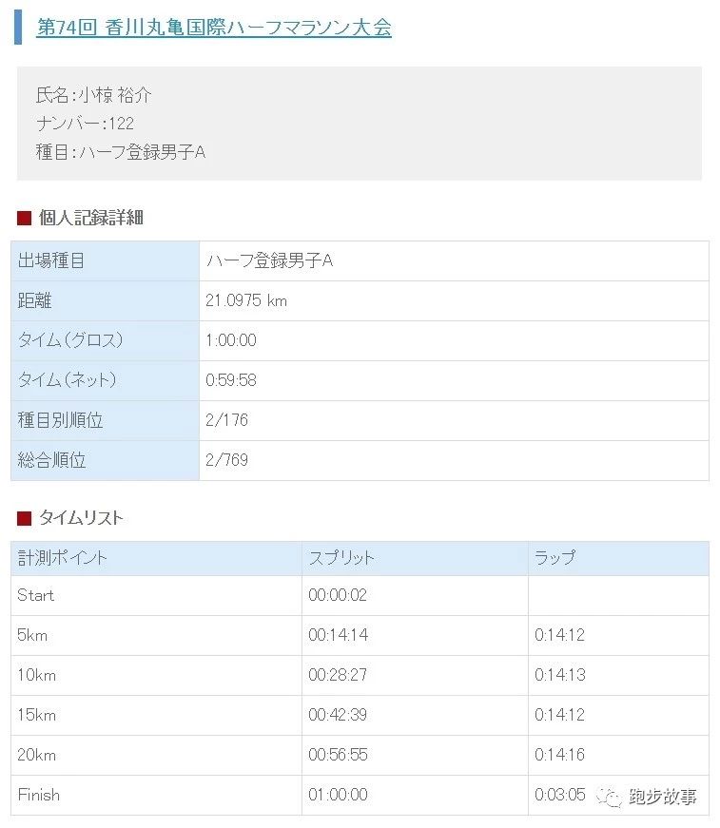The width and height of the screenshot is (720, 828).
Task: Click the ナンバー:122 bib number line
Action: [85, 124]
